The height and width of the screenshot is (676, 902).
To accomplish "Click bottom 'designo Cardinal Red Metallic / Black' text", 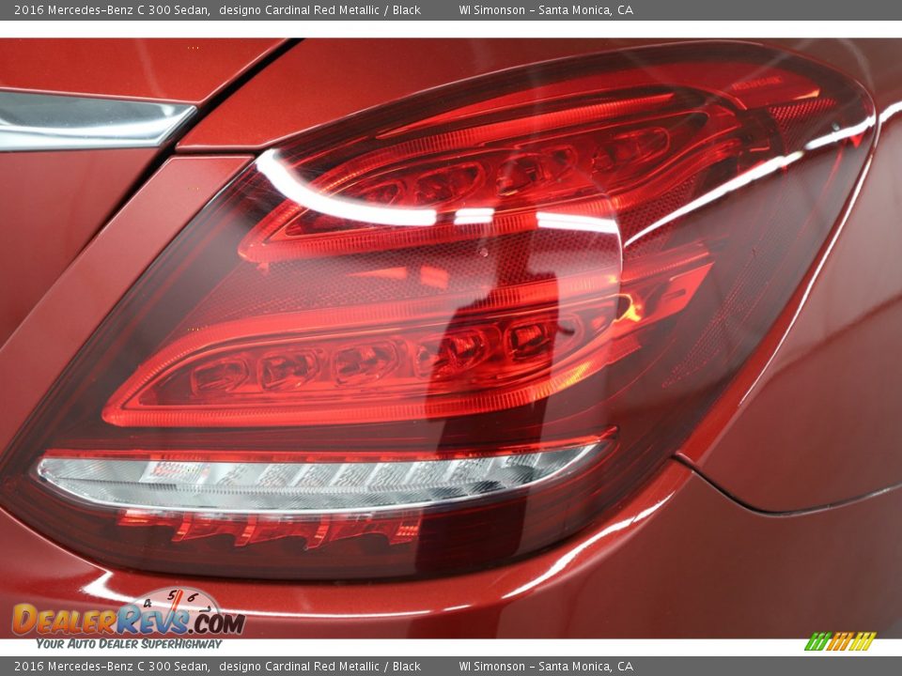I will point(319,667).
